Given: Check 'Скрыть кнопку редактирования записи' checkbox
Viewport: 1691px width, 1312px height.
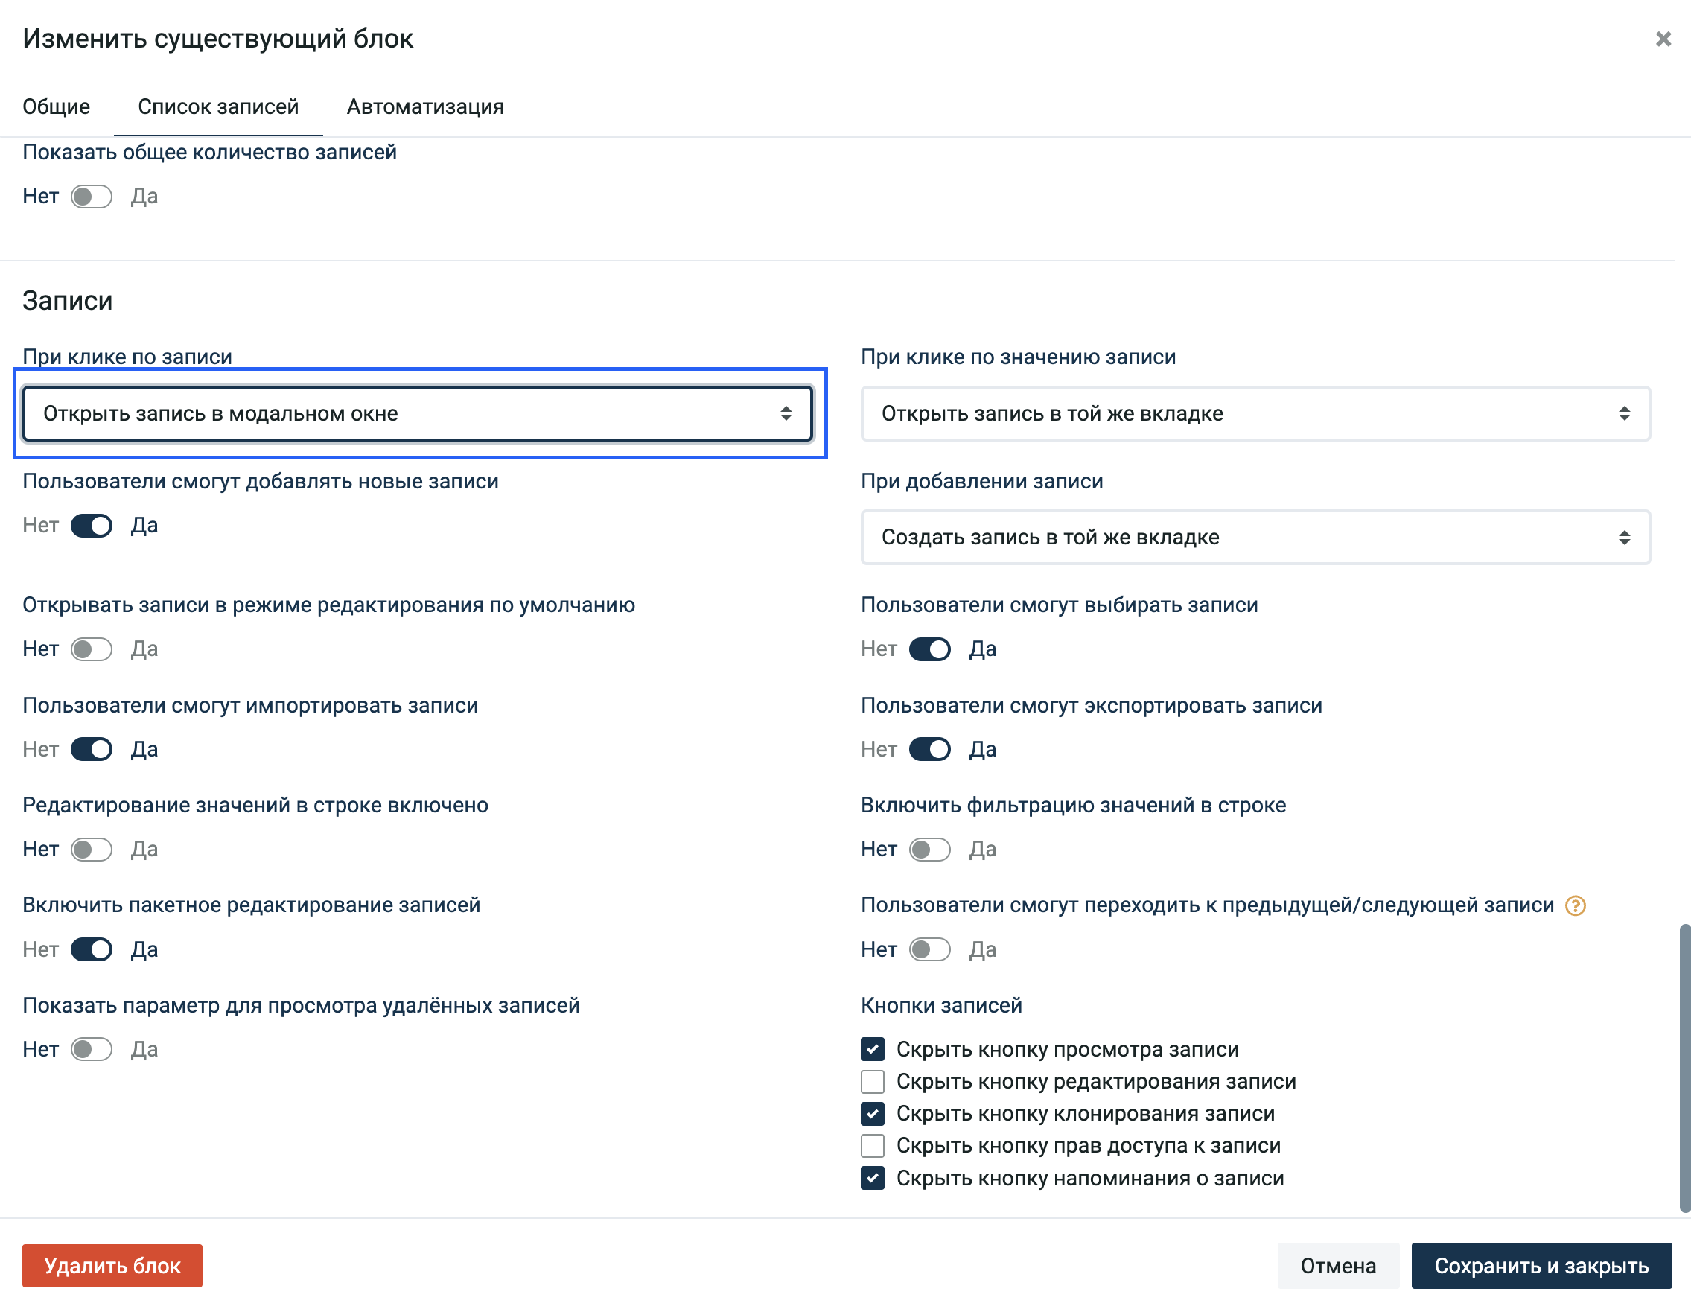Looking at the screenshot, I should [x=873, y=1082].
